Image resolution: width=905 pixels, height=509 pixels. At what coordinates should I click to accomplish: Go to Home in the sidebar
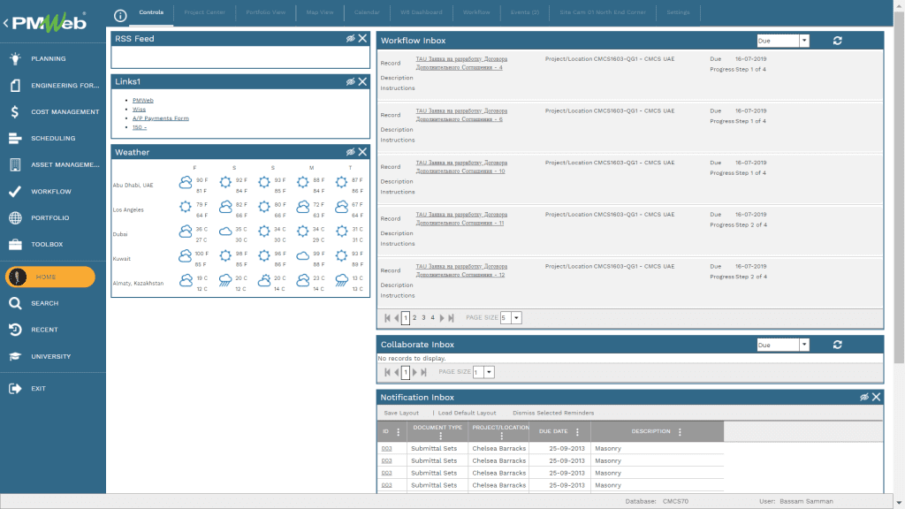pyautogui.click(x=50, y=277)
